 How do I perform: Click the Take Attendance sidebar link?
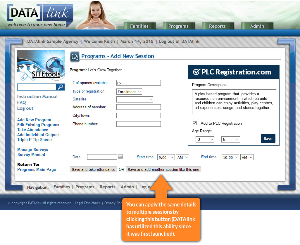pyautogui.click(x=33, y=130)
